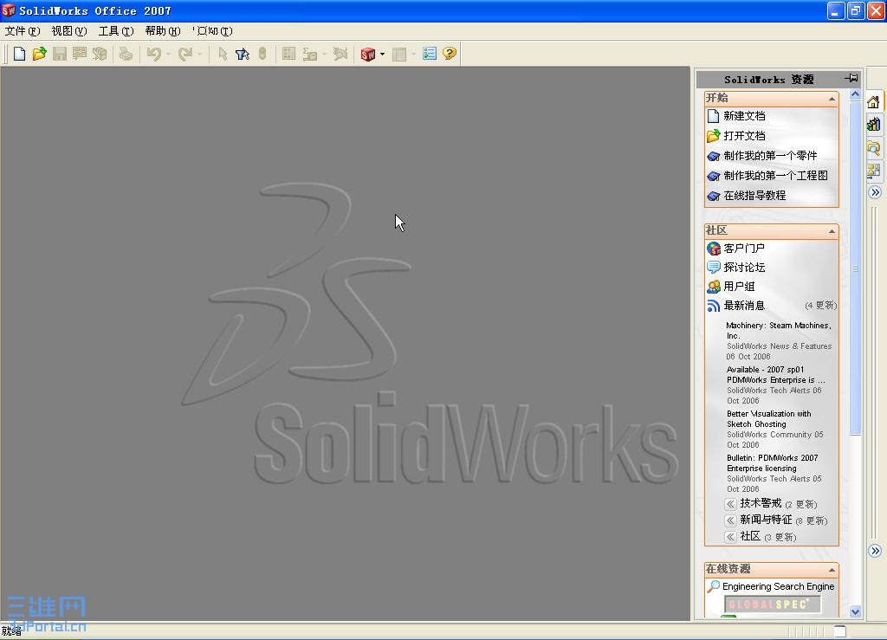
Task: Open the 客户门户 link
Action: [744, 249]
